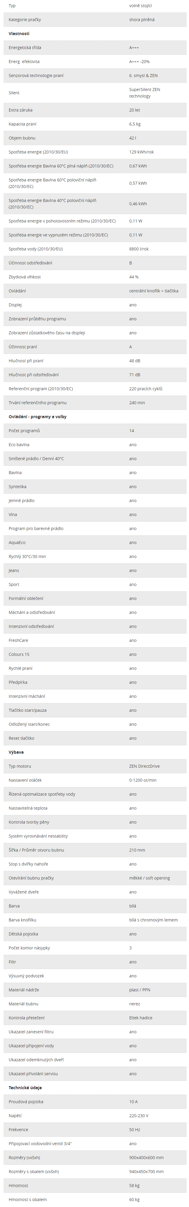Select the Hlučnost při odstřeďování 71 dB value

[x=135, y=375]
